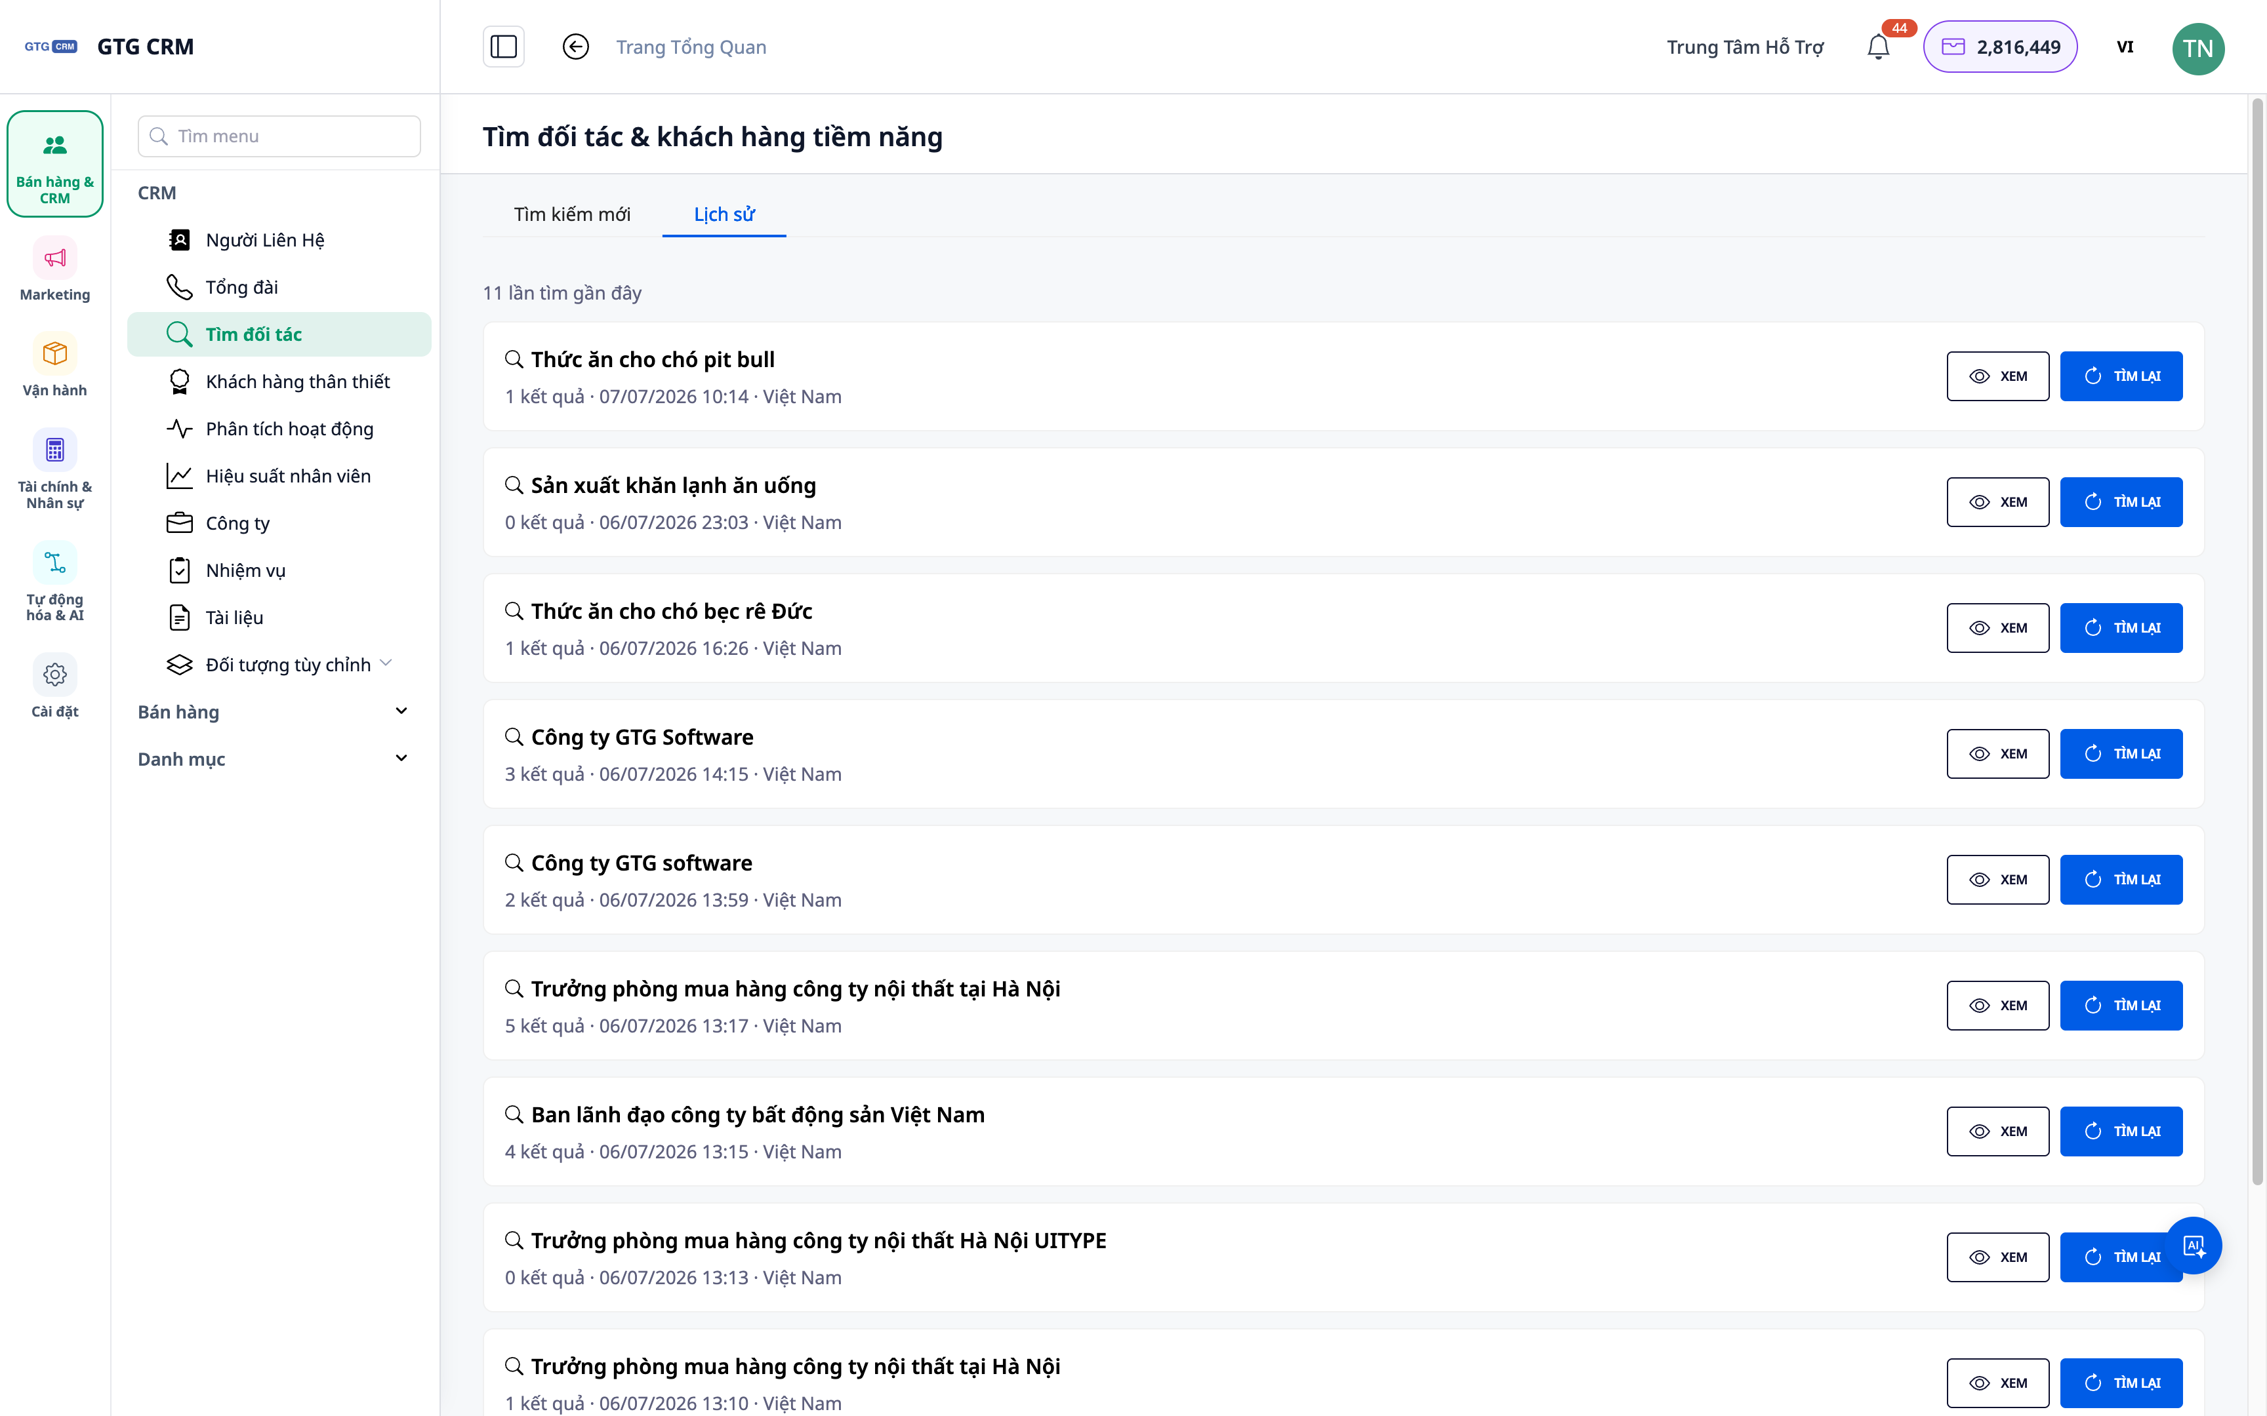The width and height of the screenshot is (2267, 1416).
Task: Click the Trưởng phòng mua hàng UITYPE title
Action: coord(818,1241)
